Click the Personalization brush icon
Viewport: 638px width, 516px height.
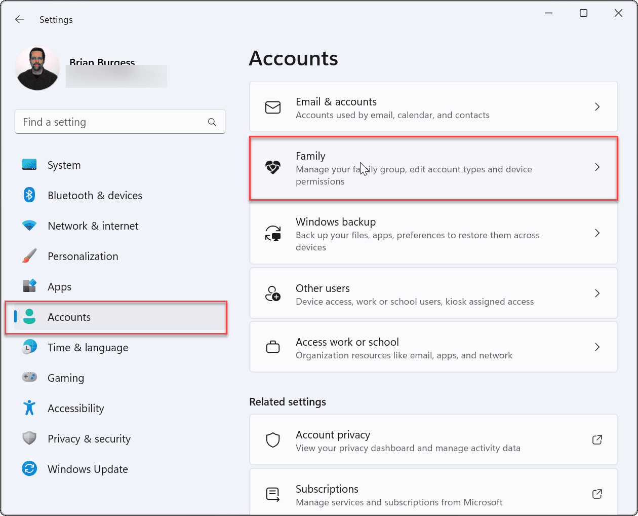(29, 256)
